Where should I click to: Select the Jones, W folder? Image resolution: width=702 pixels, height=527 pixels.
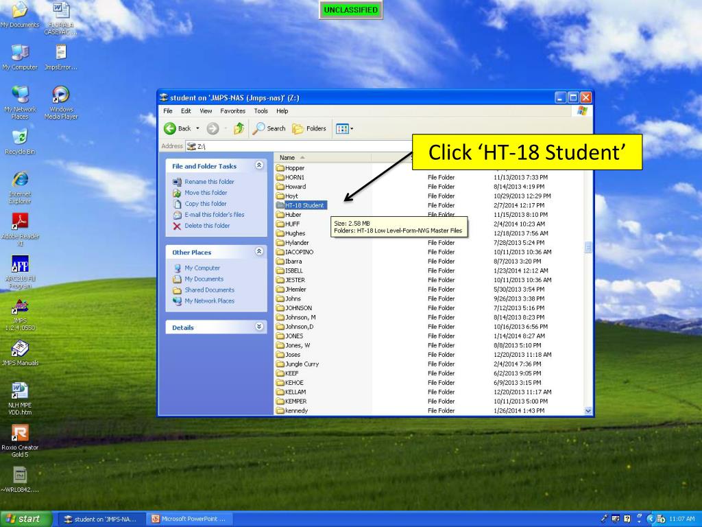pyautogui.click(x=293, y=345)
